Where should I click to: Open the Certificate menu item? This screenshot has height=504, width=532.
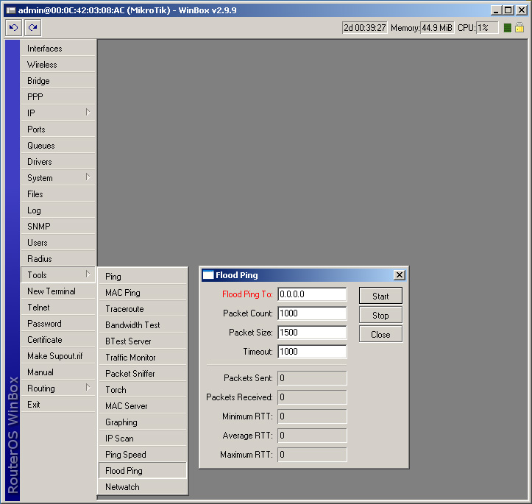click(x=58, y=339)
